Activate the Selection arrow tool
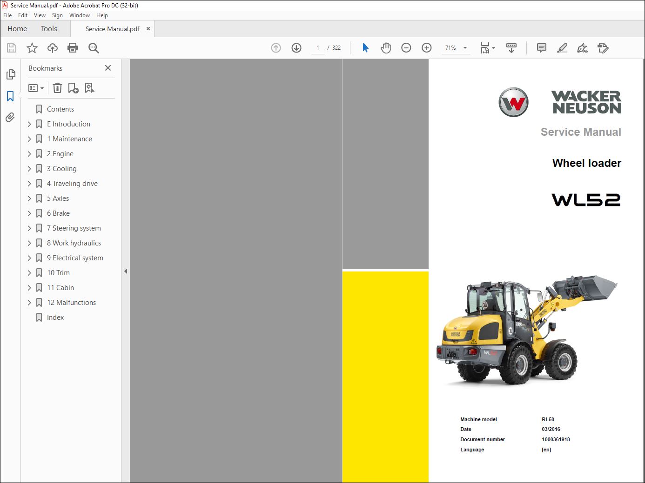Viewport: 645px width, 483px height. click(365, 48)
